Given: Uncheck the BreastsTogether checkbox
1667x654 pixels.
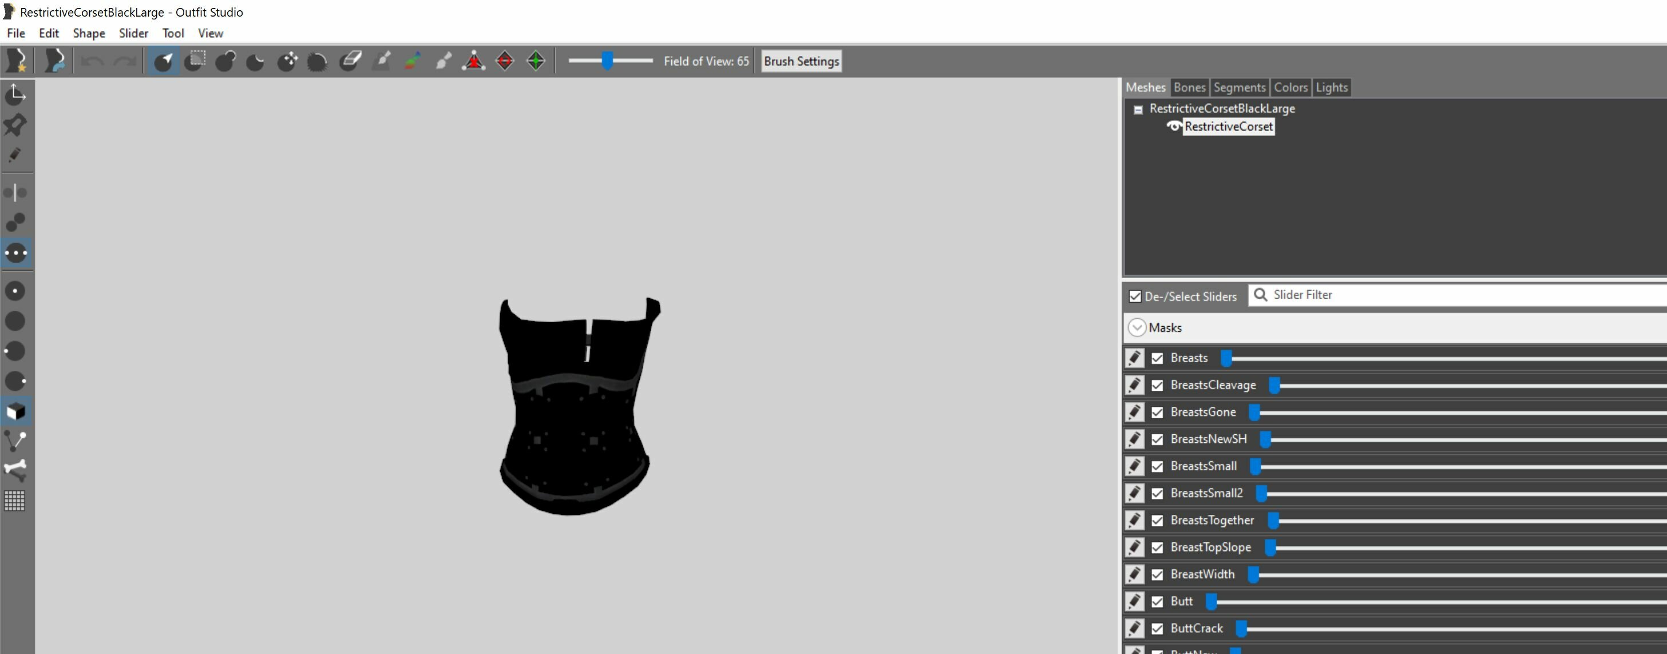Looking at the screenshot, I should click(x=1157, y=521).
